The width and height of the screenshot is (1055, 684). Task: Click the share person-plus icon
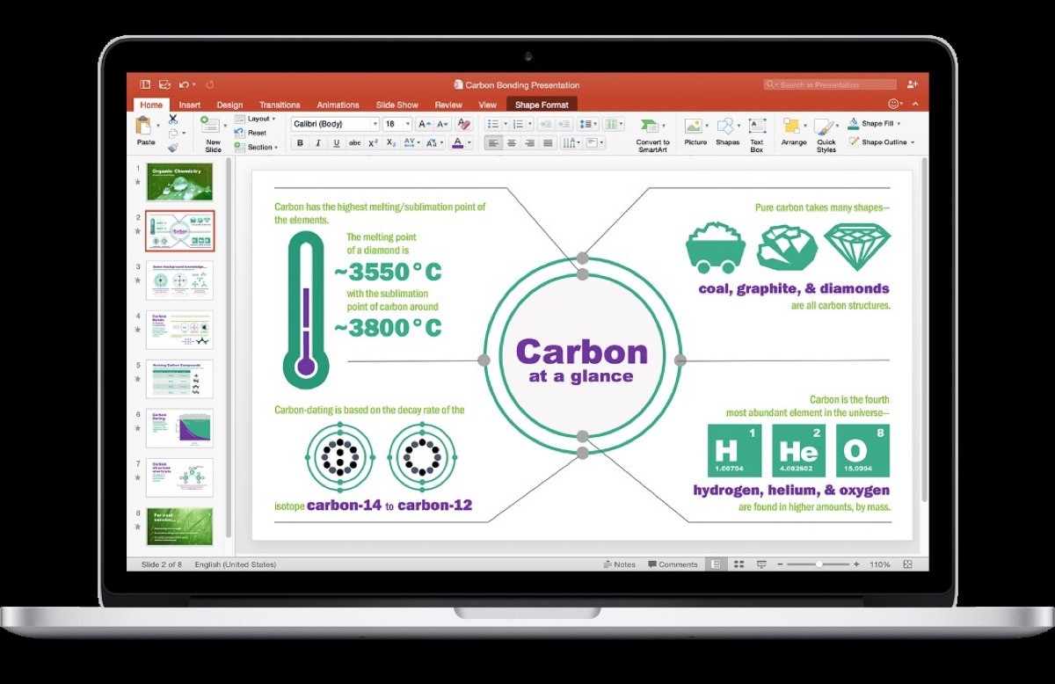click(912, 84)
